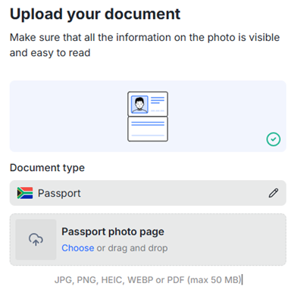Click the Passport photo page upload area

click(x=148, y=240)
